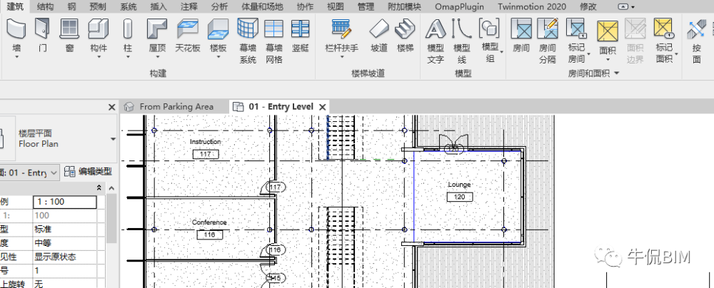
Task: Select the Component (构件) tool
Action: (99, 36)
